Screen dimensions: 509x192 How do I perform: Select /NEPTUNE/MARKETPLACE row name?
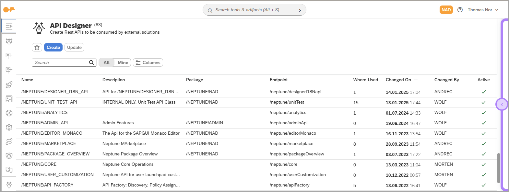(49, 143)
